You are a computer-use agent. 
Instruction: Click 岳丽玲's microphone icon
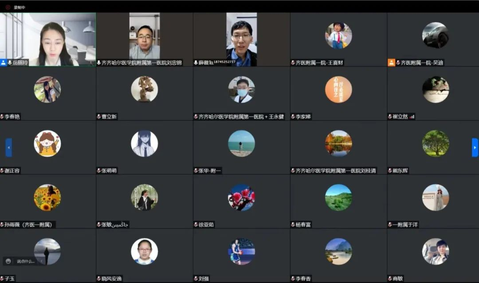(10, 62)
